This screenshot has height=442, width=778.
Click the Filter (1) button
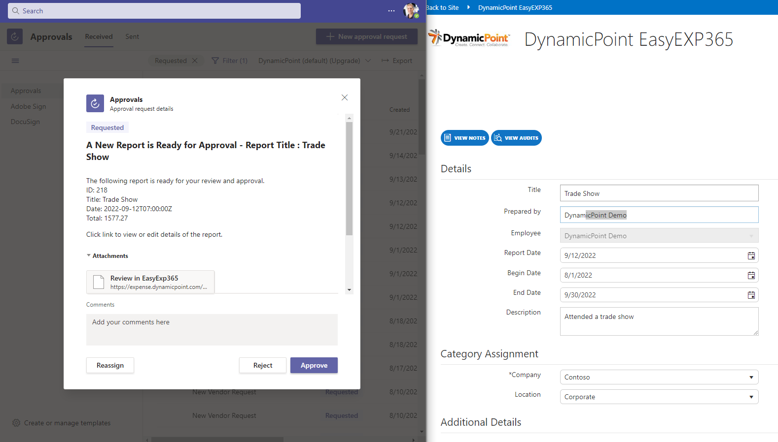230,61
